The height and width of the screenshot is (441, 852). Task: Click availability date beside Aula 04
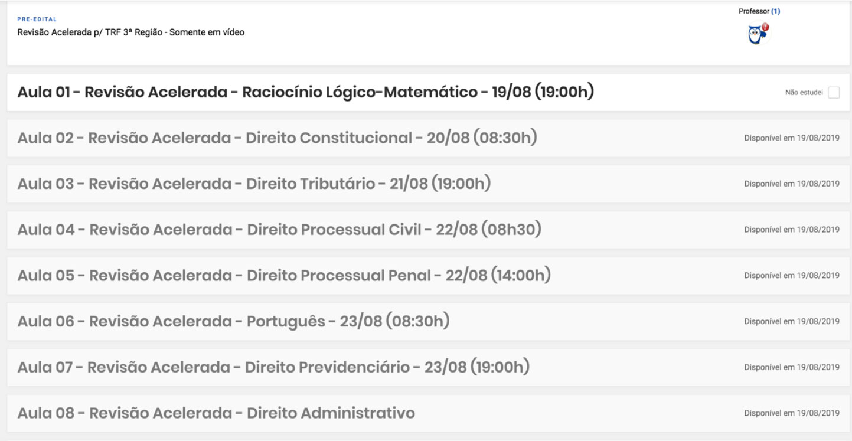pyautogui.click(x=792, y=230)
